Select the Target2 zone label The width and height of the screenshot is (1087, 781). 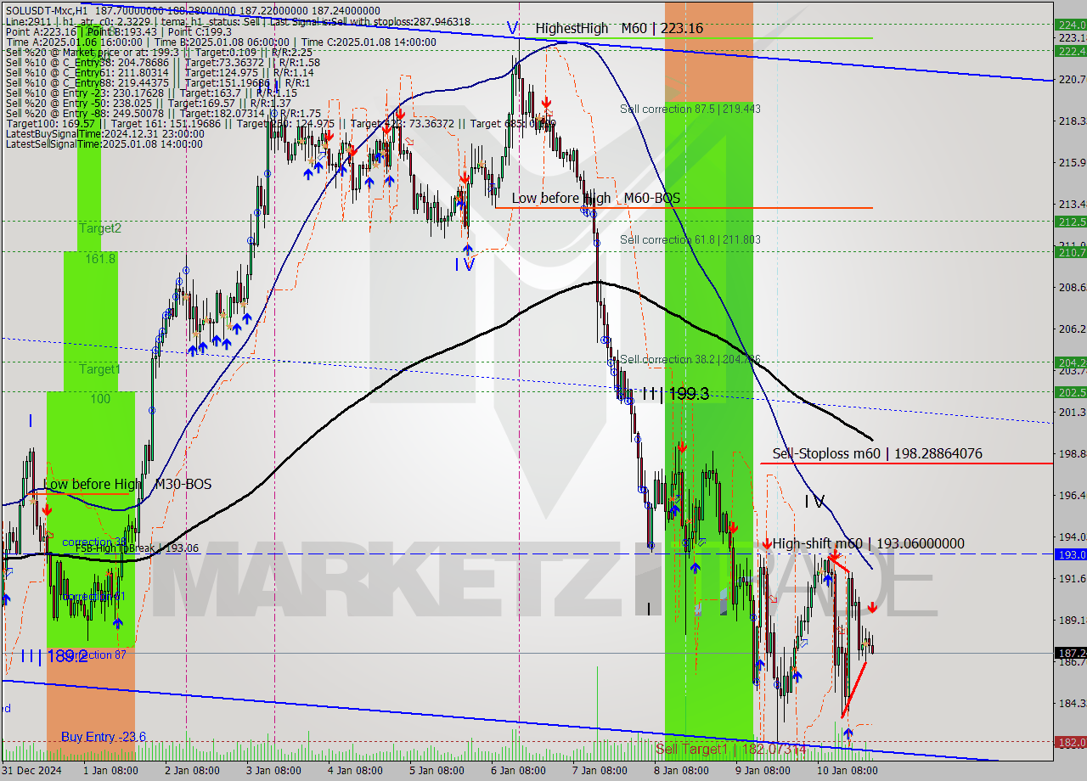pyautogui.click(x=100, y=228)
